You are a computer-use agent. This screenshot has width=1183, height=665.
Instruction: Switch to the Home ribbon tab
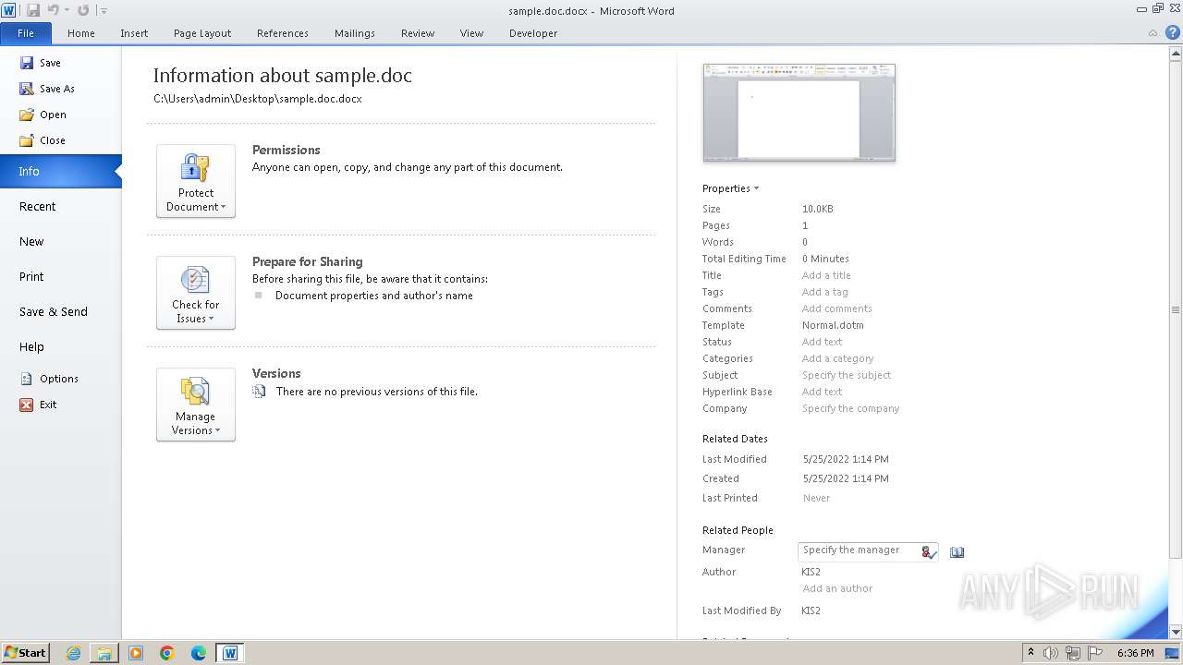(x=81, y=33)
